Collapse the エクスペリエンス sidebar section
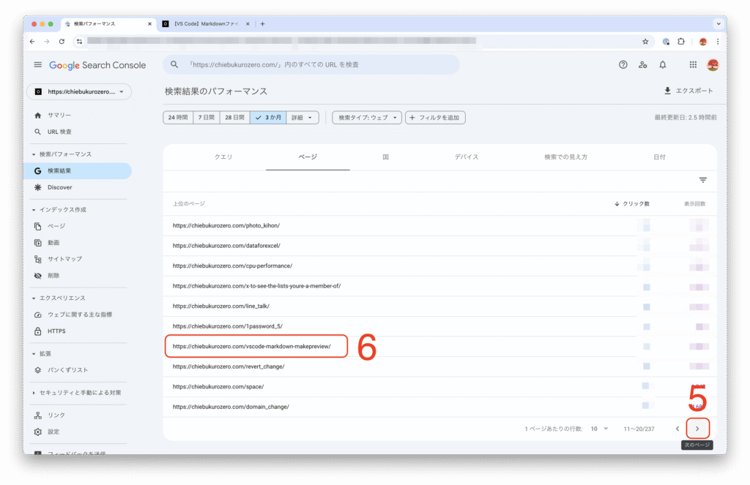 59,298
